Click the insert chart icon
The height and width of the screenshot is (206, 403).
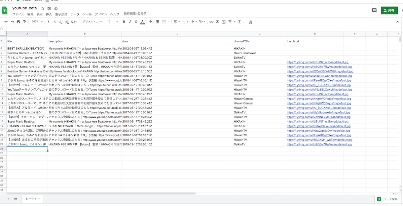tap(224, 22)
